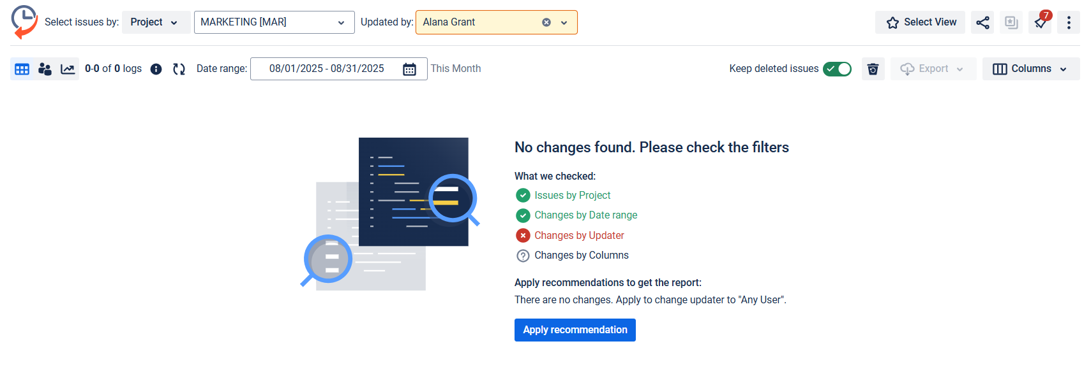This screenshot has width=1091, height=374.
Task: Expand the Project selector dropdown
Action: pos(155,22)
